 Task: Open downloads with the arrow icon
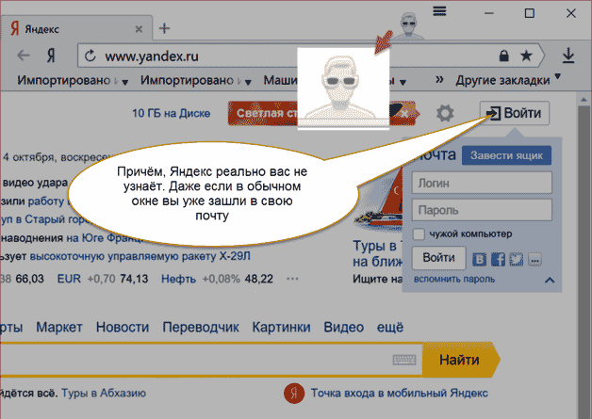pyautogui.click(x=568, y=56)
